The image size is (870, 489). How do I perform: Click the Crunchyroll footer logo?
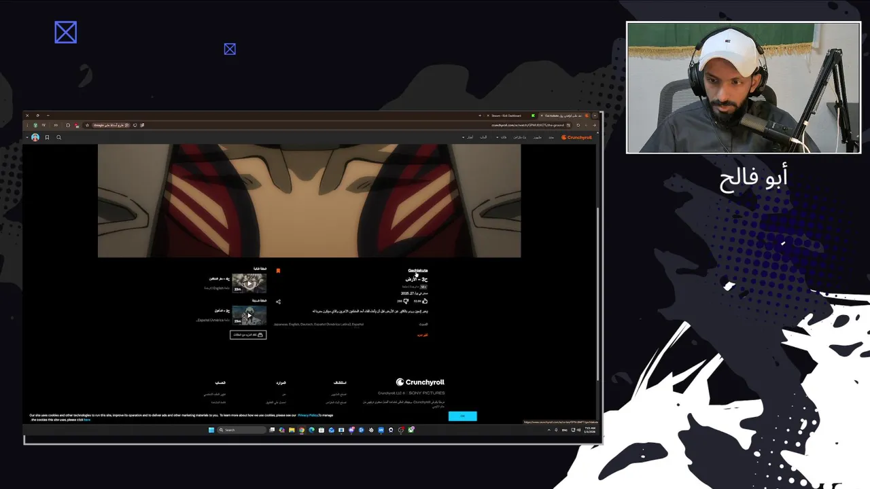tap(420, 382)
